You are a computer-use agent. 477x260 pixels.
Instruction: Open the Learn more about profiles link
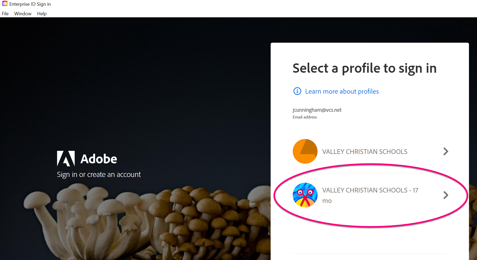[342, 91]
